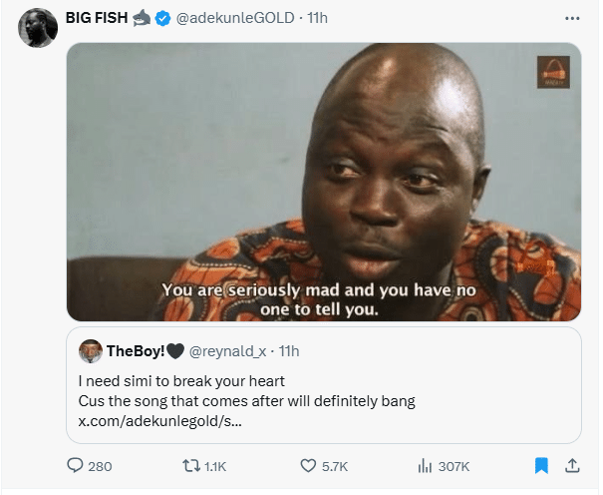
Task: Open the @adekunleGOLD handle link
Action: pos(230,19)
